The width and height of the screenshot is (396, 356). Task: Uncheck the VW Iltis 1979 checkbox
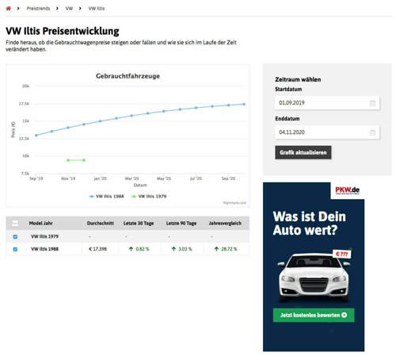click(x=15, y=237)
